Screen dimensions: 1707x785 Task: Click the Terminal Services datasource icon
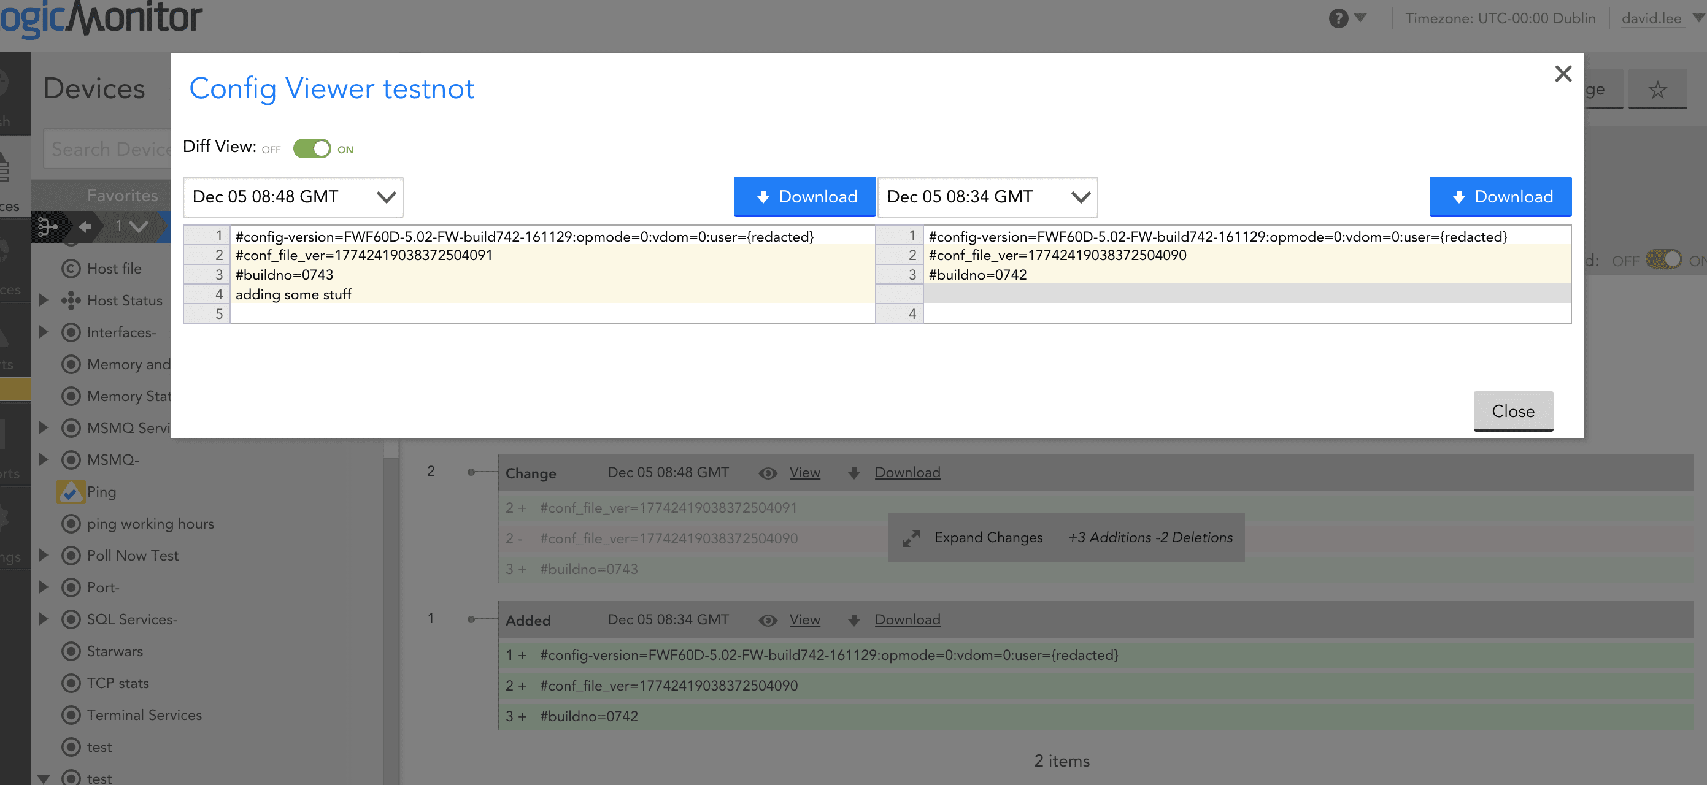pos(71,715)
